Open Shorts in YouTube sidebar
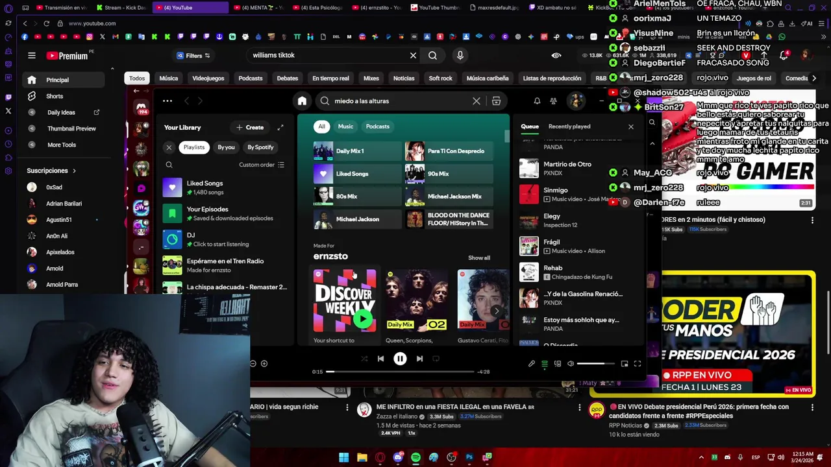 pyautogui.click(x=55, y=96)
